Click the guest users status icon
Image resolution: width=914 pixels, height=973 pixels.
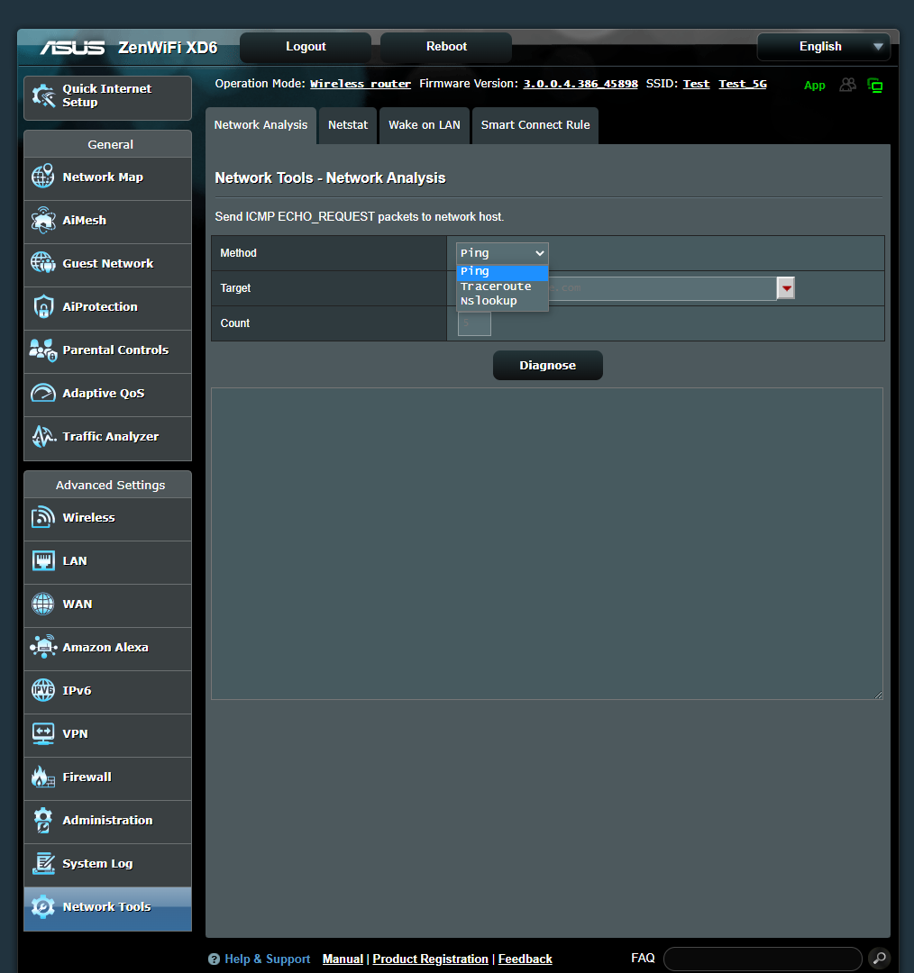pyautogui.click(x=847, y=85)
